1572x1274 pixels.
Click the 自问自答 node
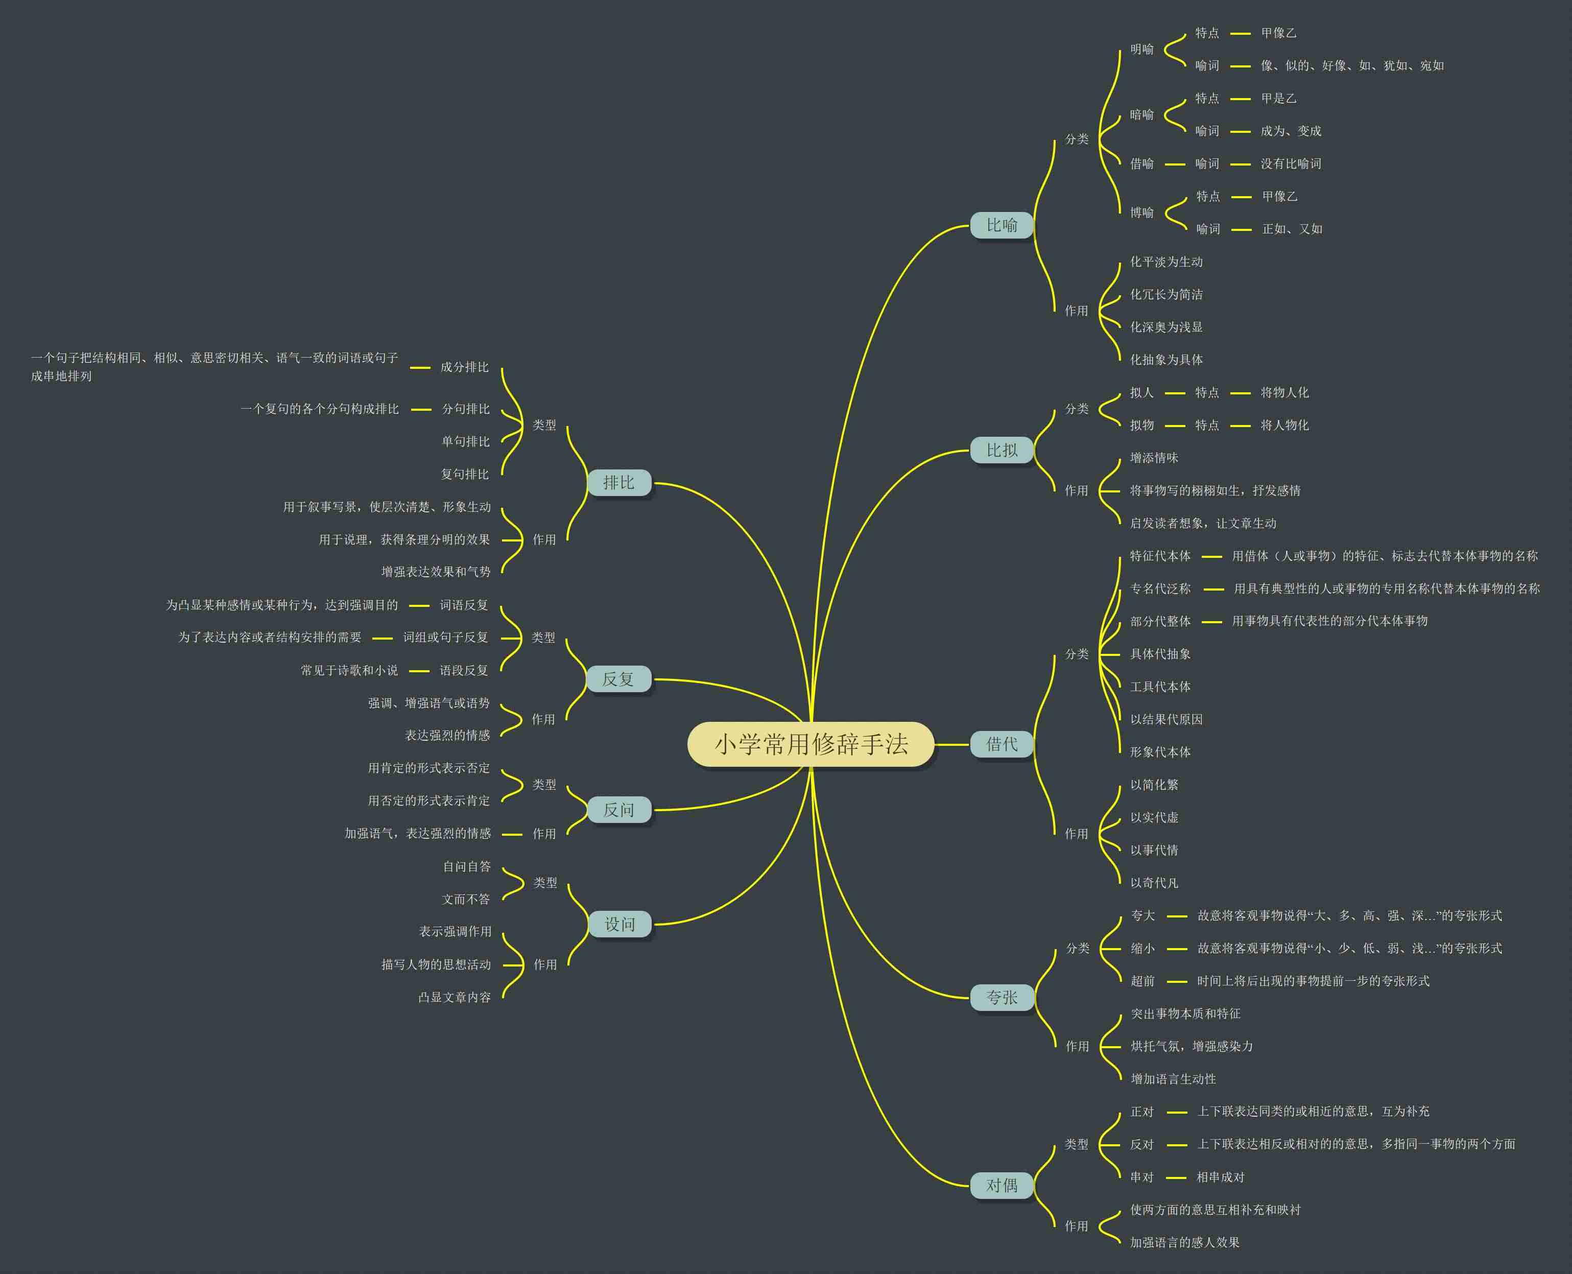click(x=466, y=867)
